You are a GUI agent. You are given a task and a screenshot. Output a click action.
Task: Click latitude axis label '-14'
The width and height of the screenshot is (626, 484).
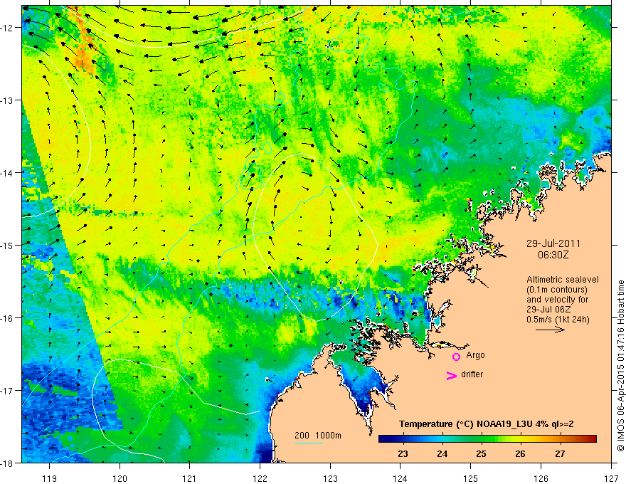tap(8, 172)
